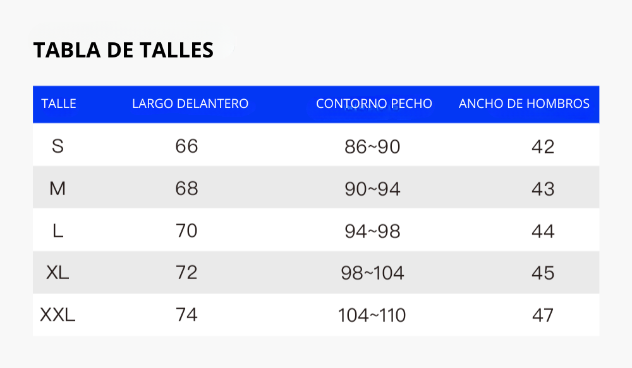Select chest range 98~104
632x368 pixels.
tap(372, 273)
